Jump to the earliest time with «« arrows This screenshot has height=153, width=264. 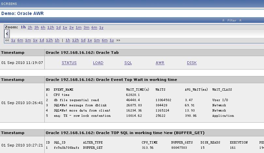pos(7,40)
